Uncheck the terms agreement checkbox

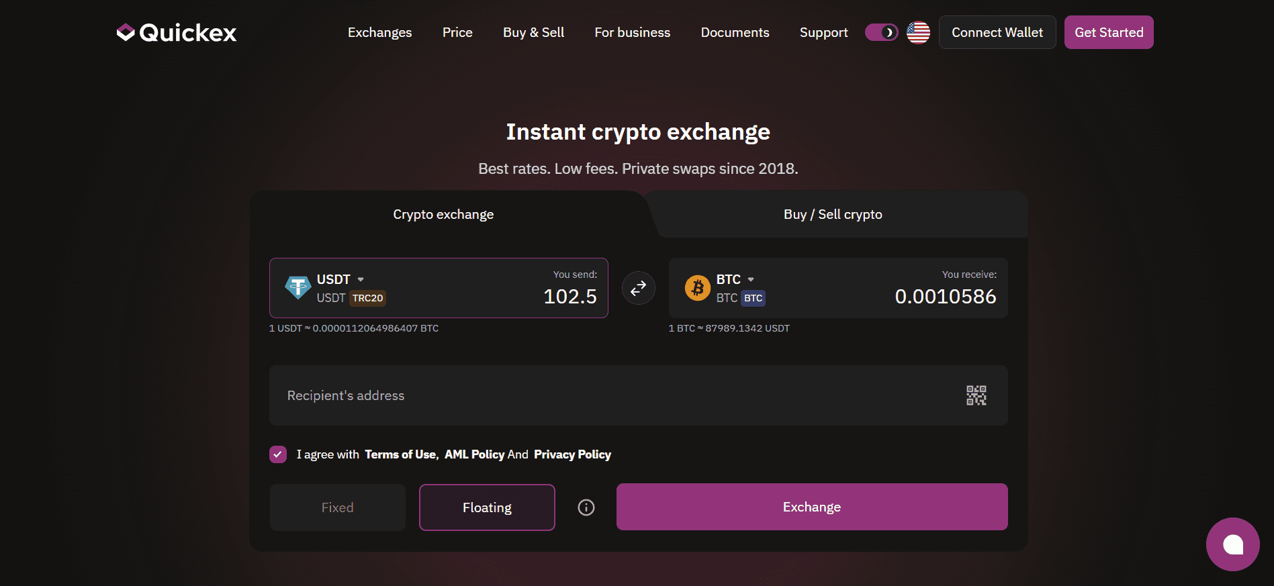[x=277, y=454]
